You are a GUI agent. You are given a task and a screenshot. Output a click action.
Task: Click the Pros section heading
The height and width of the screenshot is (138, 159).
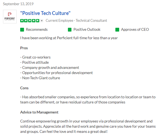(24, 48)
